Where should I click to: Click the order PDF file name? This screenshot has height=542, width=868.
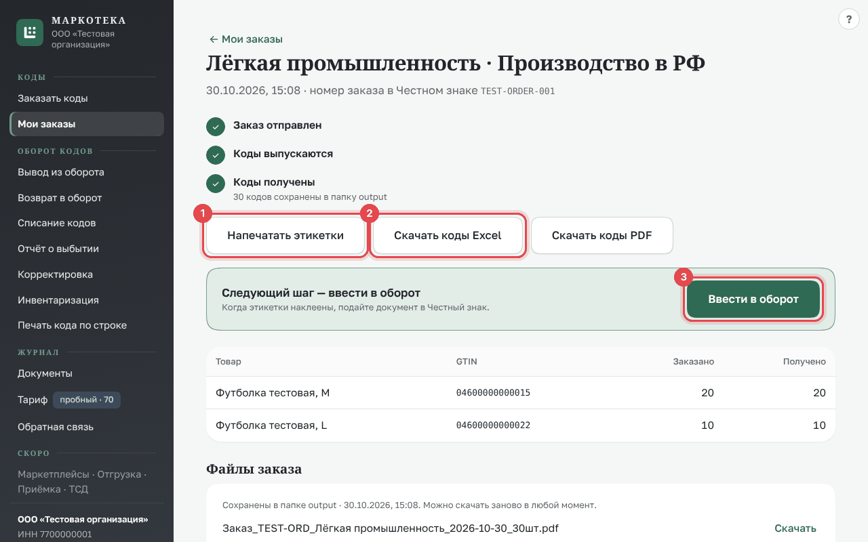click(391, 528)
